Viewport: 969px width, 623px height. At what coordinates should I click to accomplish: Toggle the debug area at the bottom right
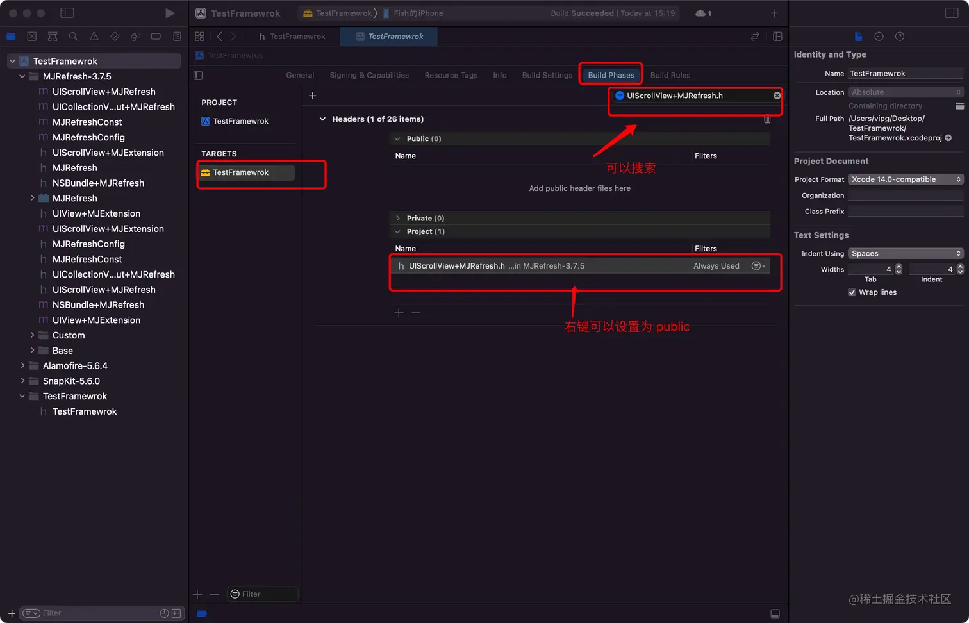click(775, 613)
